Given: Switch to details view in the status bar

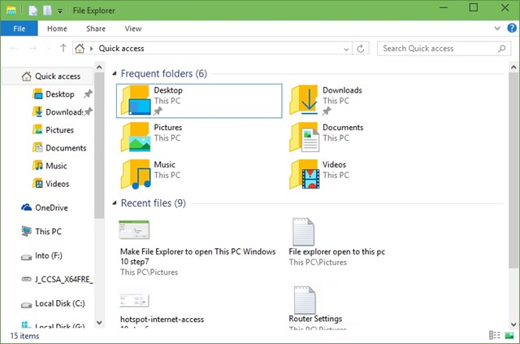Looking at the screenshot, I should (495, 335).
